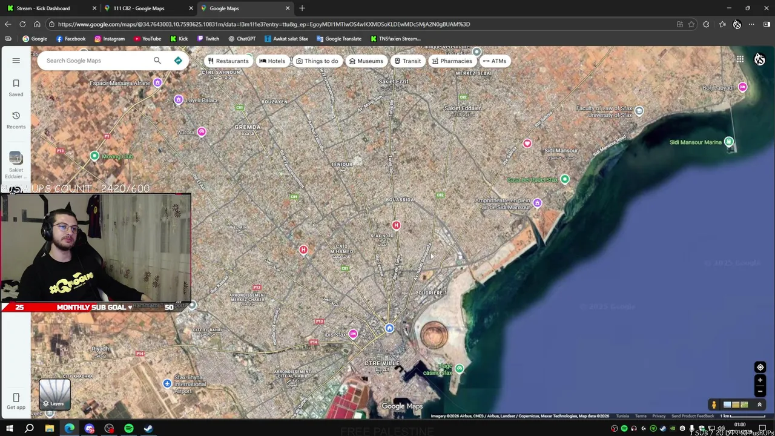Close the Stream - Kick Dashboard tab

(94, 8)
